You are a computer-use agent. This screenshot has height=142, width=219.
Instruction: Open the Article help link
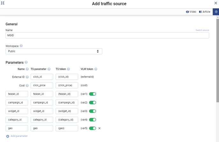205,12
